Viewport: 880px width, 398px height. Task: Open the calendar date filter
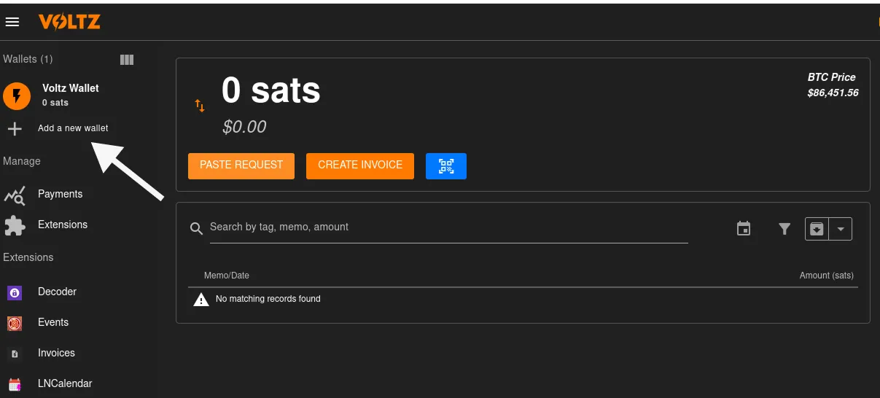[744, 229]
